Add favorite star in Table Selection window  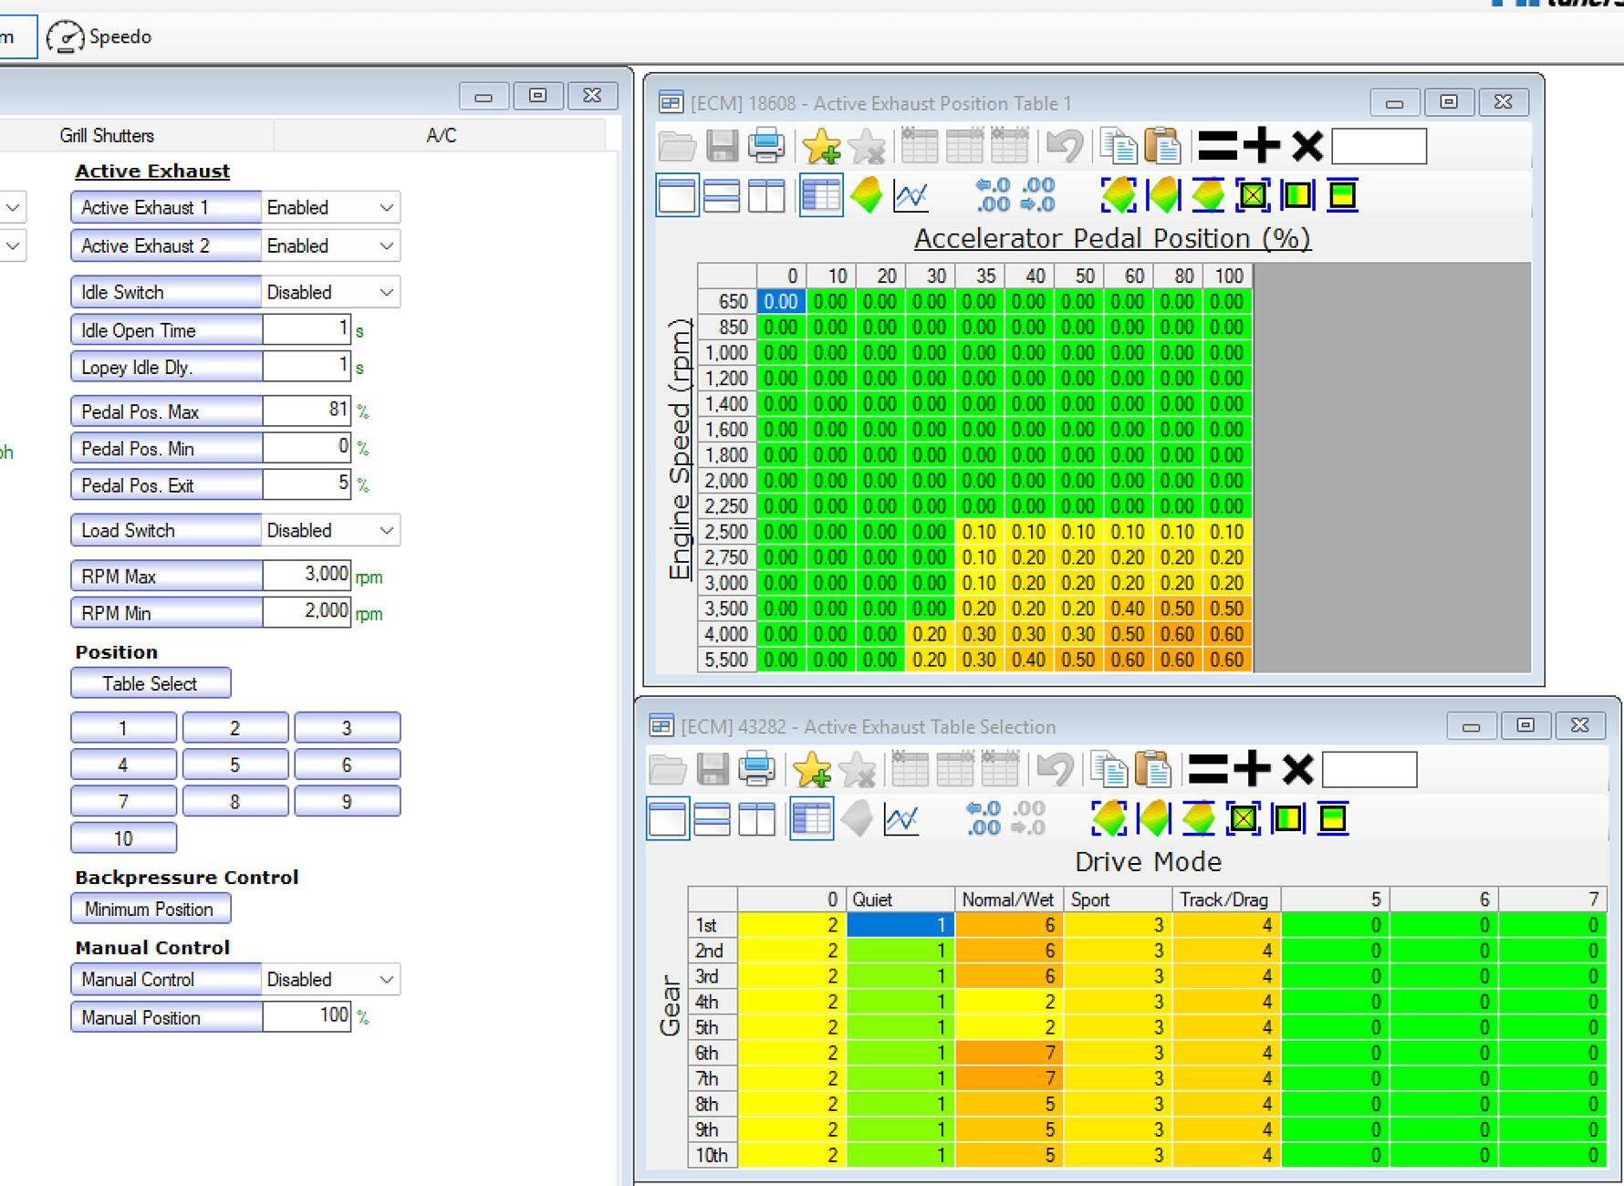(812, 770)
